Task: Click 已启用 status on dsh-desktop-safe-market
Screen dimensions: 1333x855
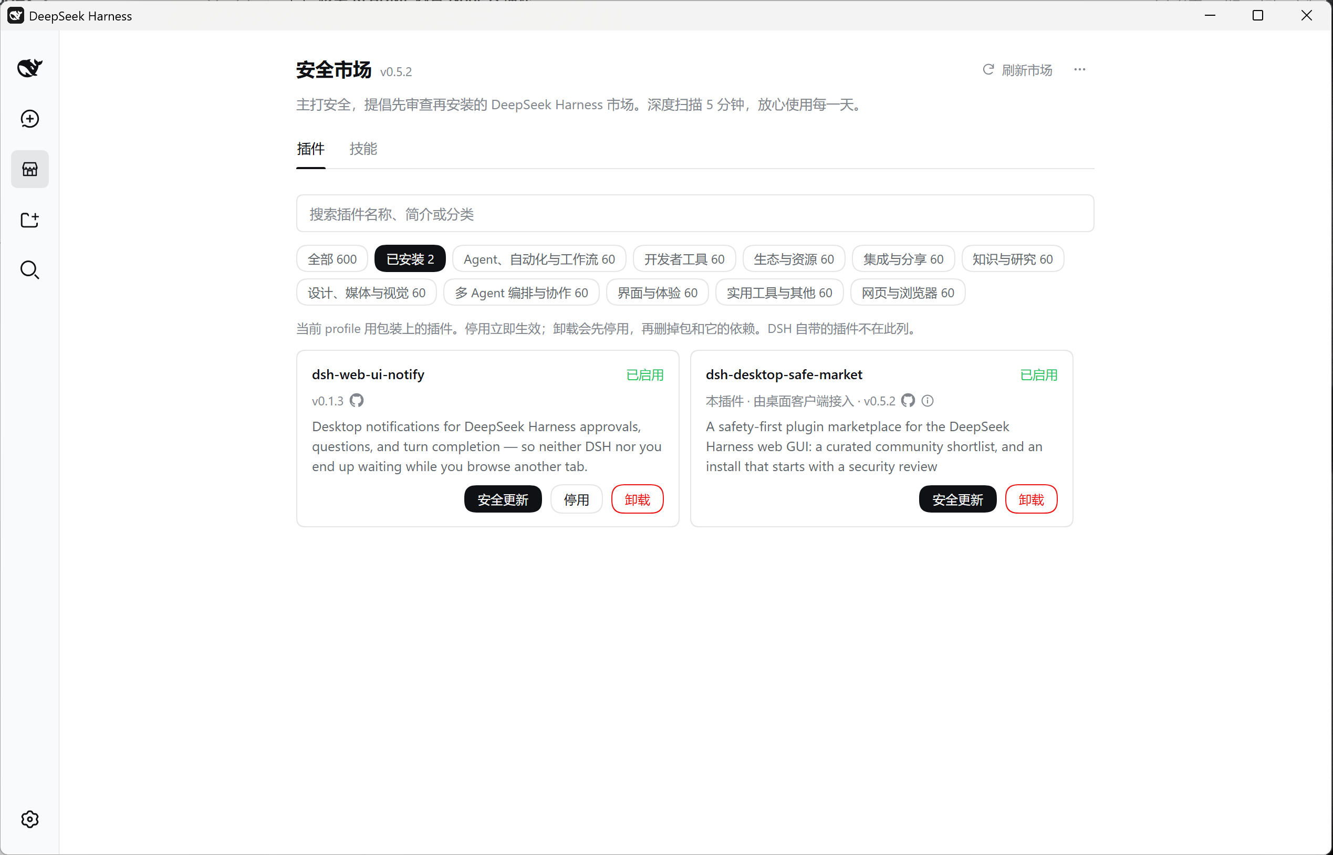Action: click(x=1039, y=375)
